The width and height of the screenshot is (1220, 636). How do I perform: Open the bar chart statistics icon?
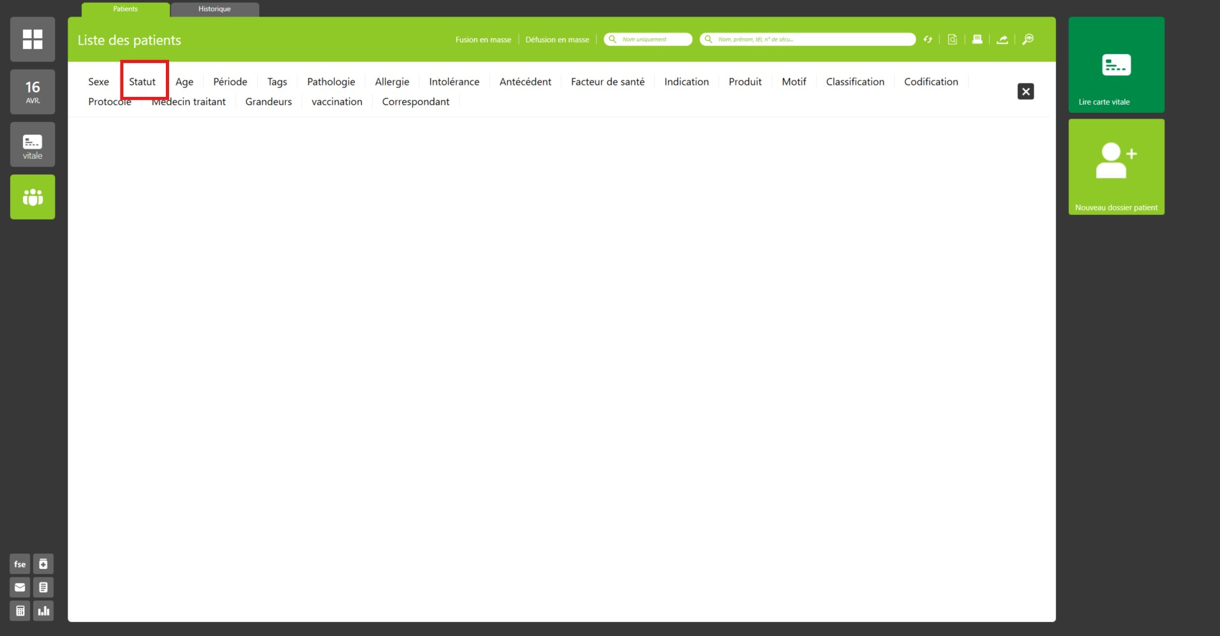point(43,611)
